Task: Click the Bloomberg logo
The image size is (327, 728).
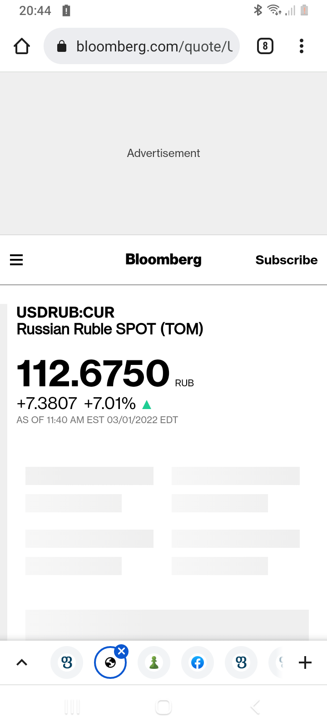Action: click(x=163, y=259)
